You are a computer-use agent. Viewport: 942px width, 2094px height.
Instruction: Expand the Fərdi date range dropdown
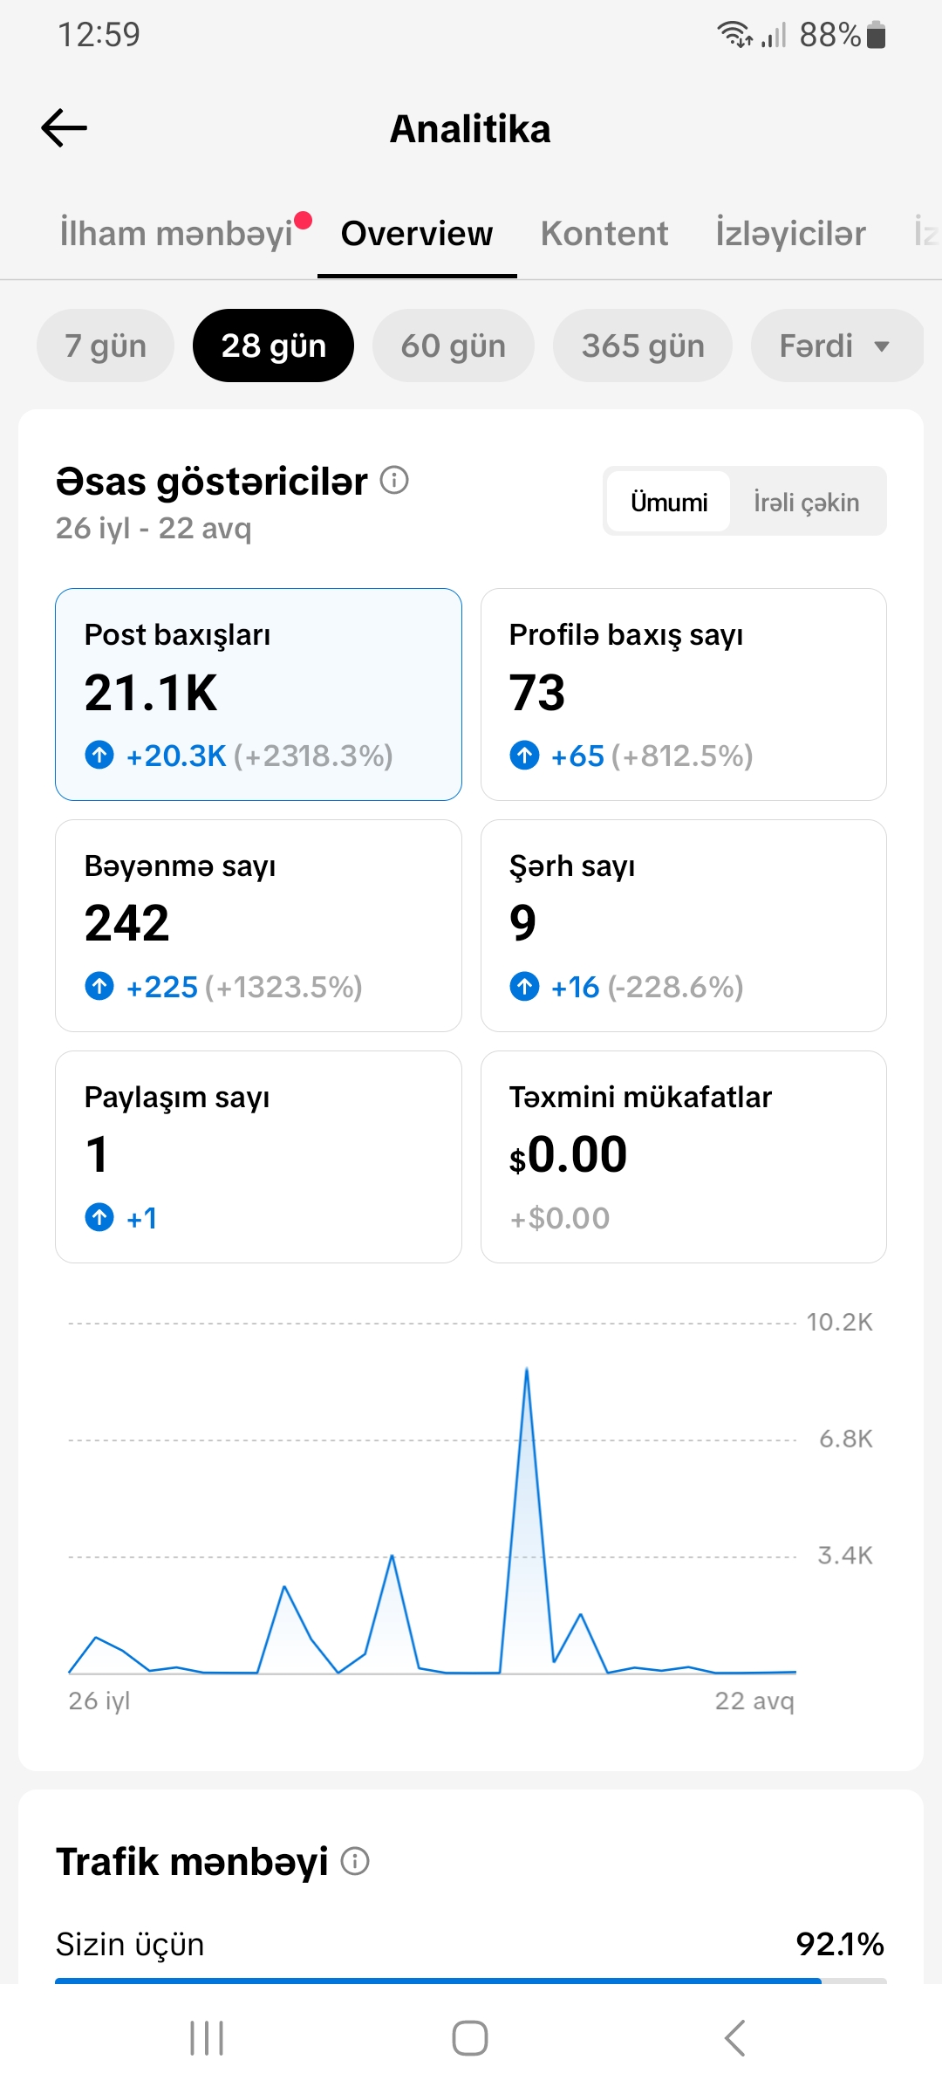click(x=836, y=346)
